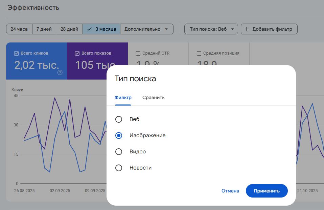Image resolution: width=324 pixels, height=210 pixels.
Task: Select the 24 часа time range
Action: coord(19,29)
